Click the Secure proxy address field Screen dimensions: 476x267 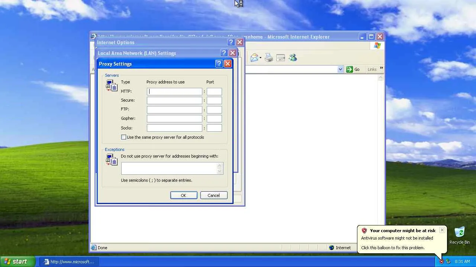[174, 100]
